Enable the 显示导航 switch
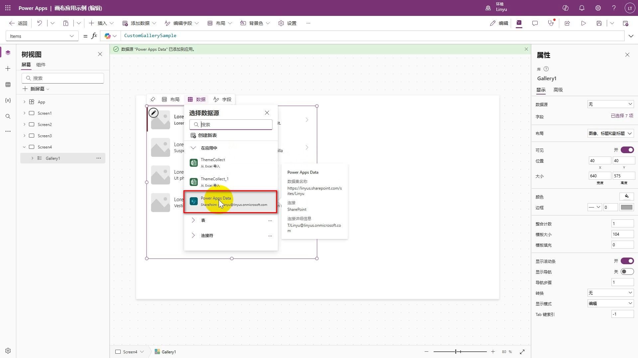 click(627, 272)
